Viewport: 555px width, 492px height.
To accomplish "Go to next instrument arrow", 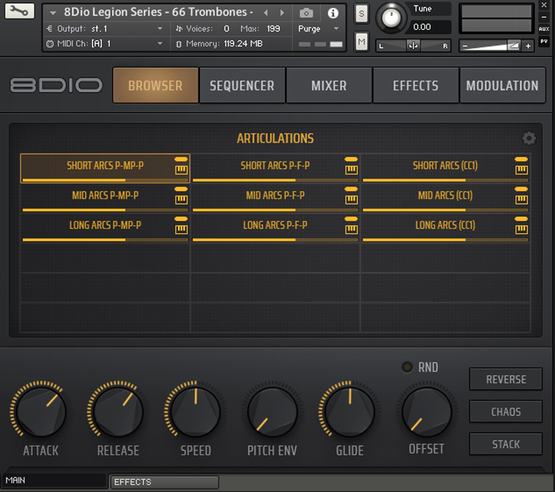I will click(x=282, y=13).
